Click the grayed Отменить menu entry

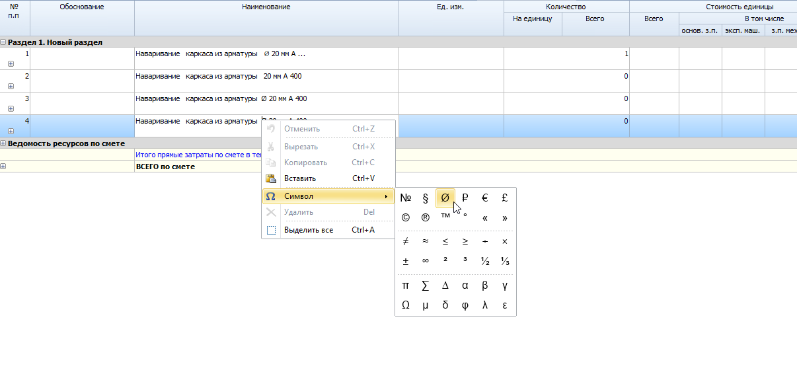(328, 129)
